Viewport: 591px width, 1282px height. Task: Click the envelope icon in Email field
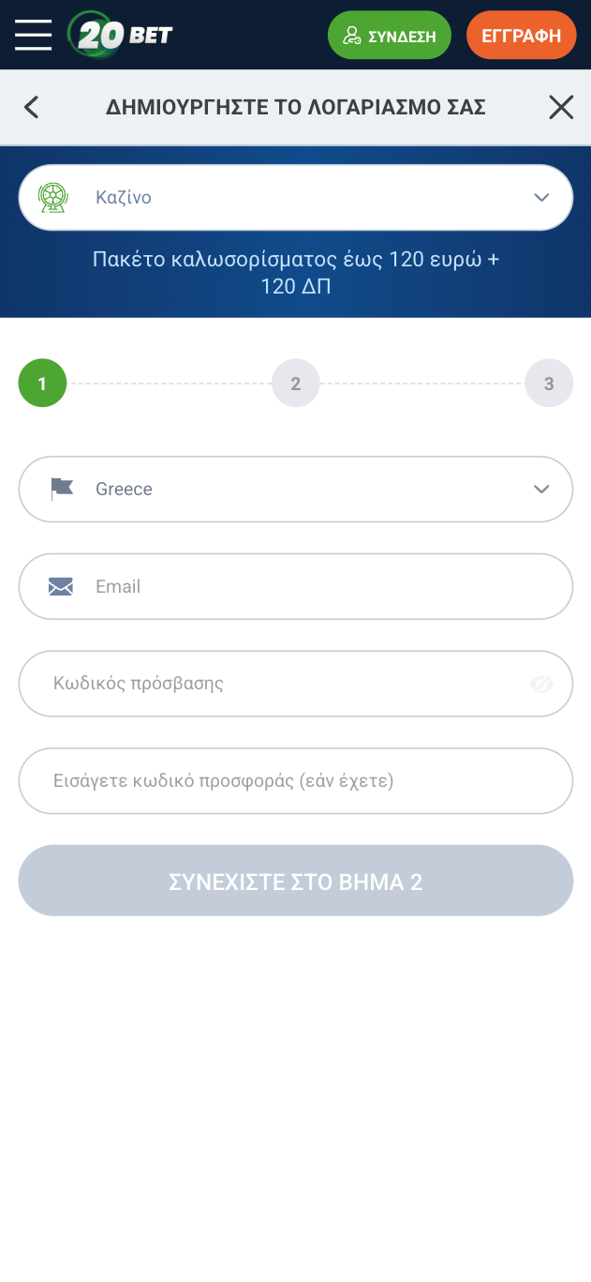pos(61,586)
